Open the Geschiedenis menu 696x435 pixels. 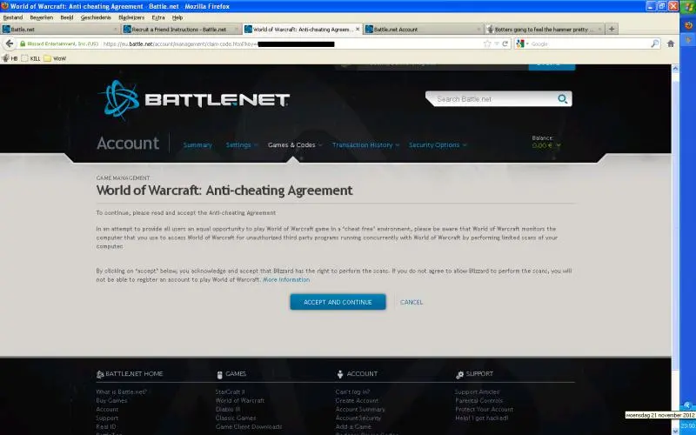pyautogui.click(x=96, y=17)
